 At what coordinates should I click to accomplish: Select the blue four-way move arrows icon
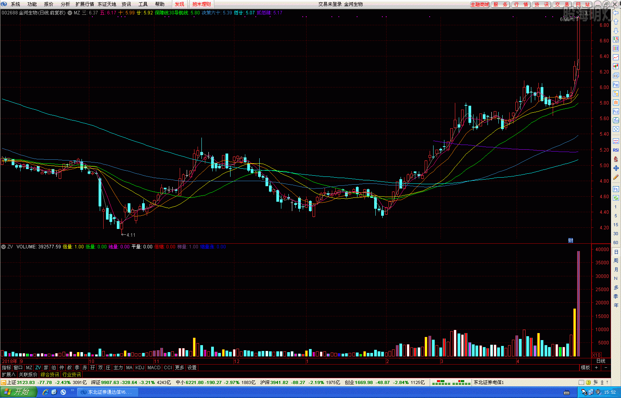click(616, 168)
